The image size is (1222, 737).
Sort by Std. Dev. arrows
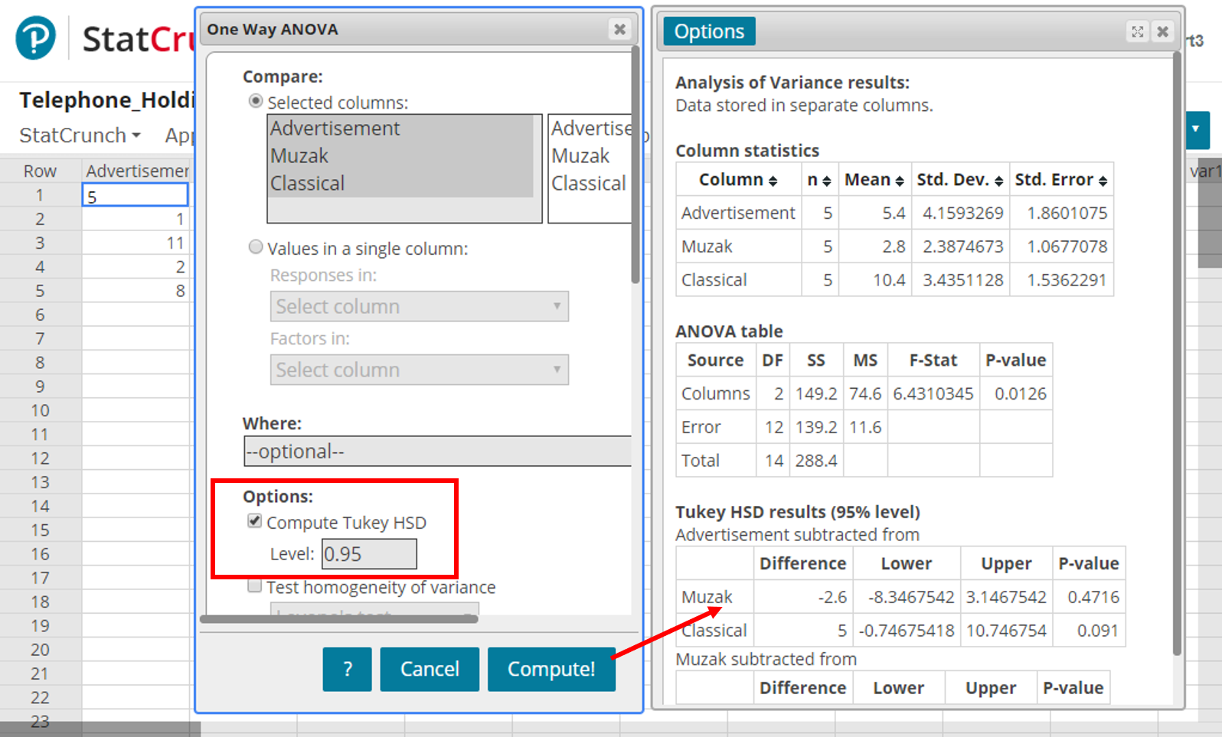pyautogui.click(x=998, y=181)
